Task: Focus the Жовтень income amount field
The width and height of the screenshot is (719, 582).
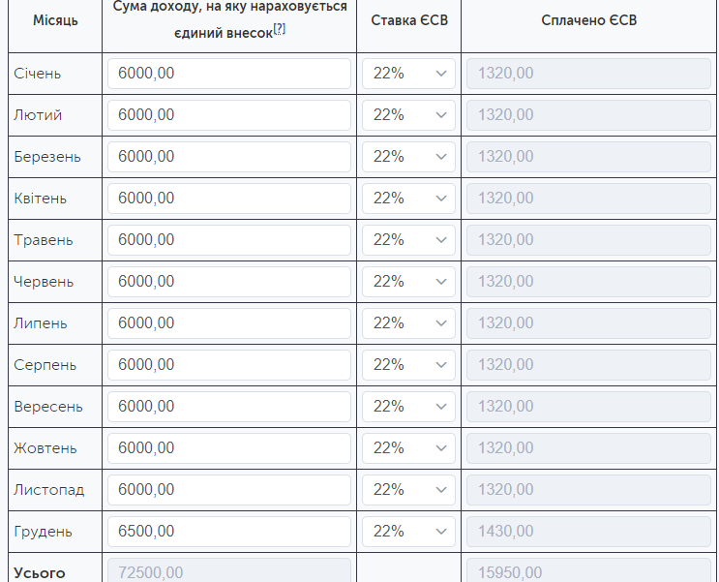Action: 228,448
